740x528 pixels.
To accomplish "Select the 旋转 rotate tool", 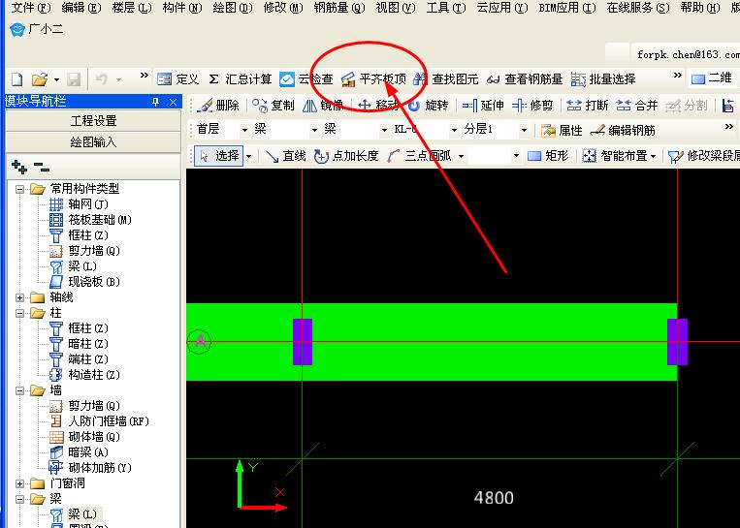I will (428, 106).
